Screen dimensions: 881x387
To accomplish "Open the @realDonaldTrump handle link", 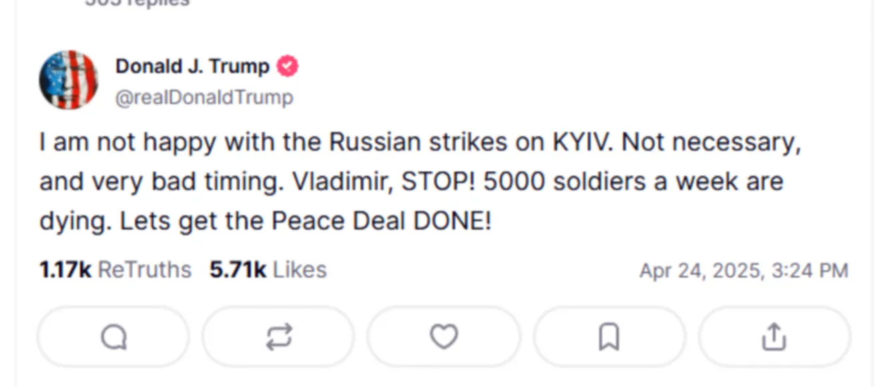I will [x=204, y=98].
